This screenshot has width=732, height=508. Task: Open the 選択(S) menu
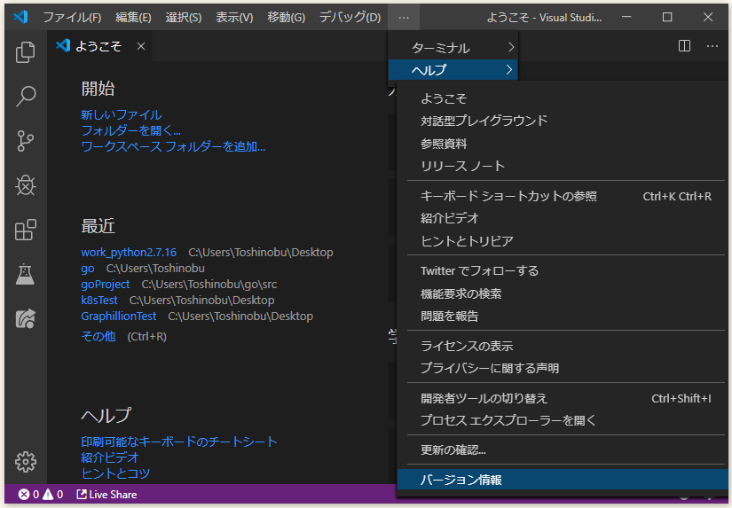(x=184, y=17)
